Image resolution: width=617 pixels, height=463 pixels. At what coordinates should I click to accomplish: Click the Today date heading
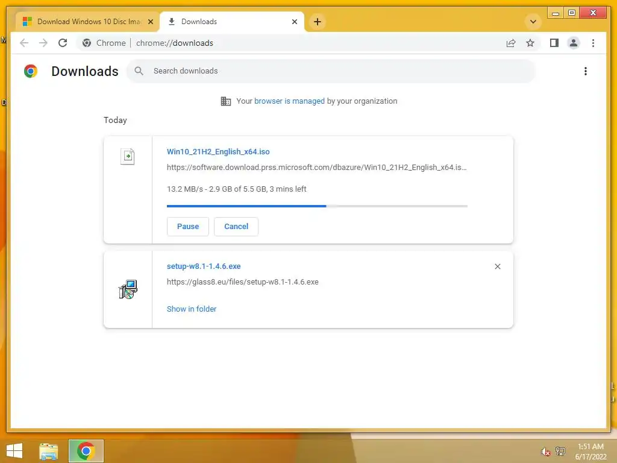pyautogui.click(x=115, y=120)
